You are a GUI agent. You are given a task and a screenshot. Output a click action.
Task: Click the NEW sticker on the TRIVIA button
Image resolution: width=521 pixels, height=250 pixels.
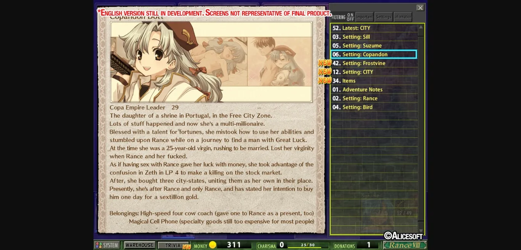[x=187, y=247]
